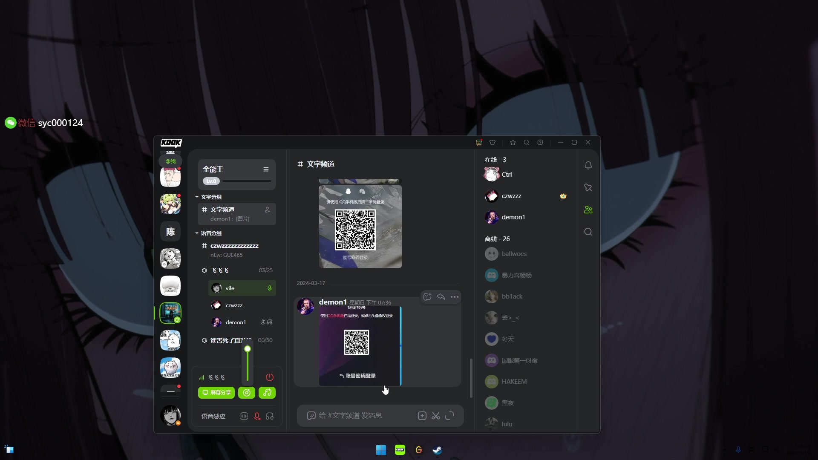Open Steam from the taskbar
Viewport: 818px width, 460px height.
tap(437, 450)
